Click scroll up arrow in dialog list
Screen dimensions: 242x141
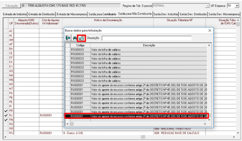(209, 45)
